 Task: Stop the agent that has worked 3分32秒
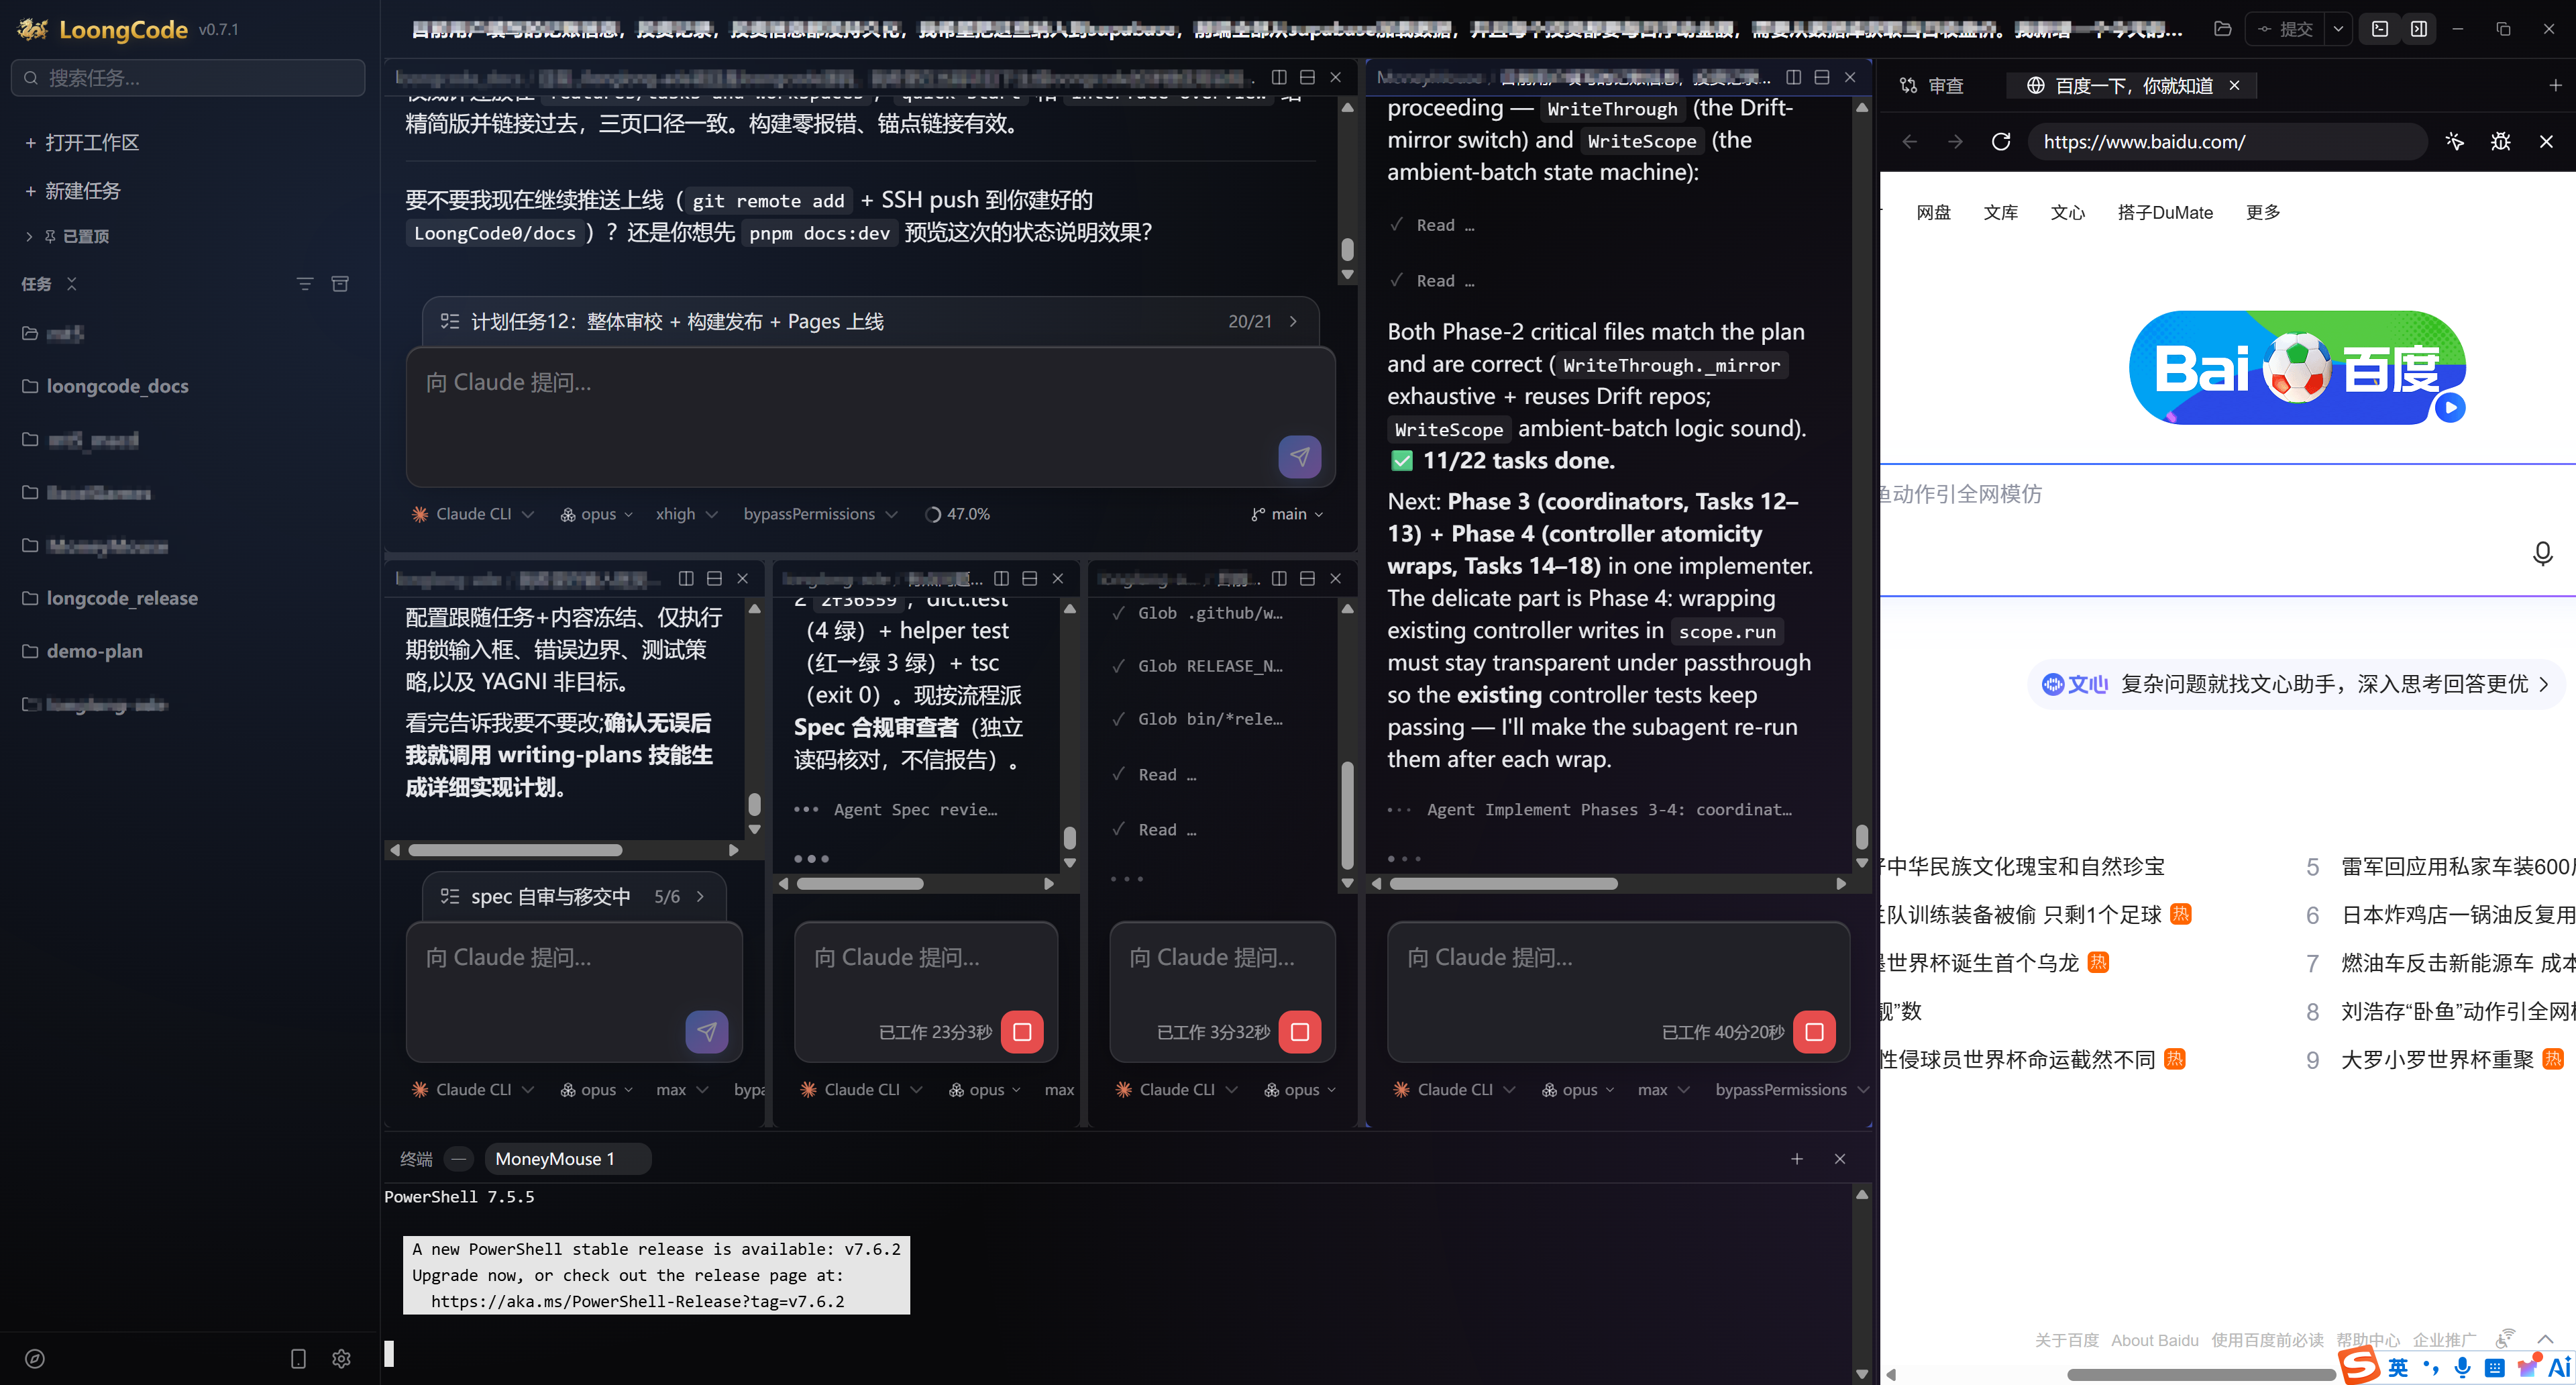pyautogui.click(x=1299, y=1031)
